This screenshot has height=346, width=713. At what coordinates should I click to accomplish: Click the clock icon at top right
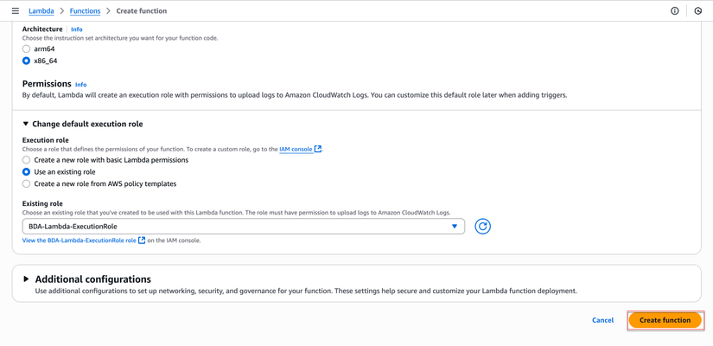[698, 11]
